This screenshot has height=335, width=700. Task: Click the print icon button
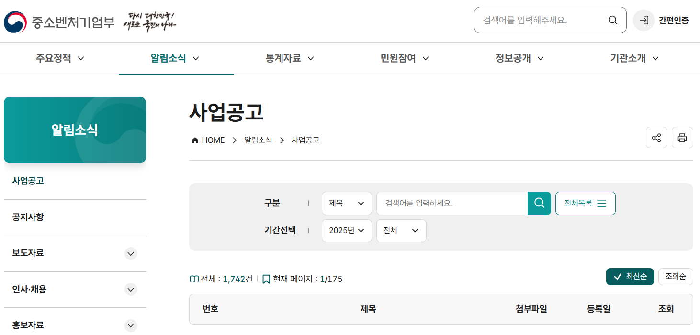pos(682,138)
